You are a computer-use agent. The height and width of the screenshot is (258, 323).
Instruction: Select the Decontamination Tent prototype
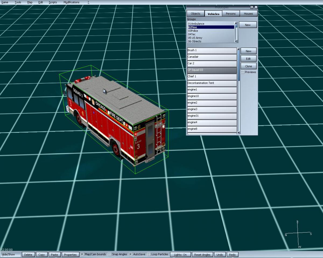point(212,83)
